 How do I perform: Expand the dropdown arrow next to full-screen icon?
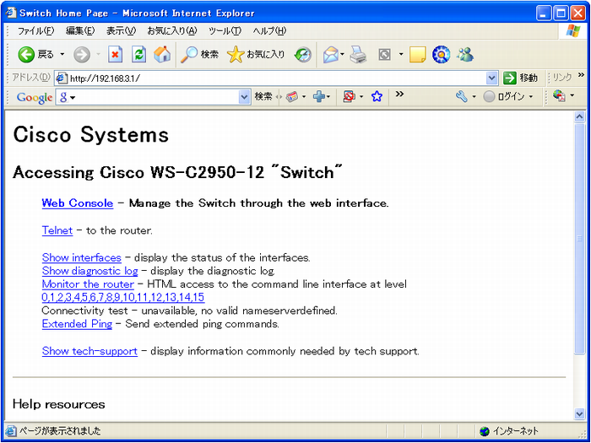tap(401, 55)
